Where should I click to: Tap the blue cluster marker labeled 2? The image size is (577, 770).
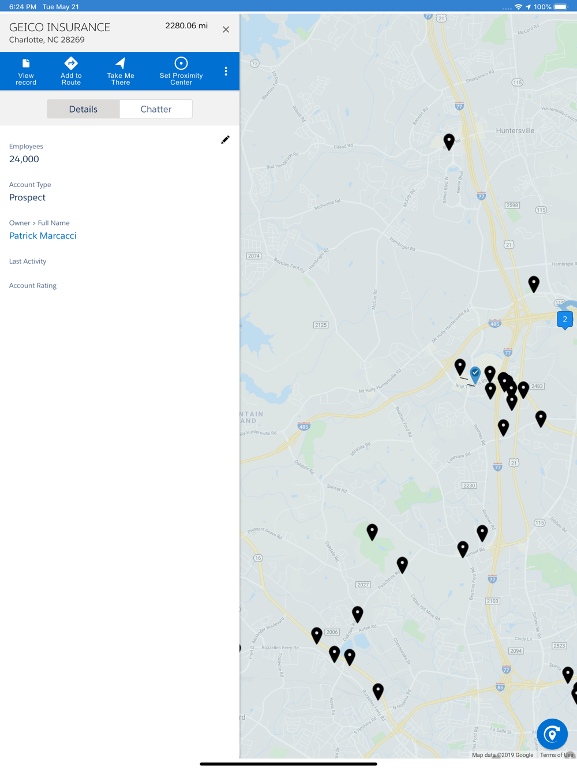565,319
